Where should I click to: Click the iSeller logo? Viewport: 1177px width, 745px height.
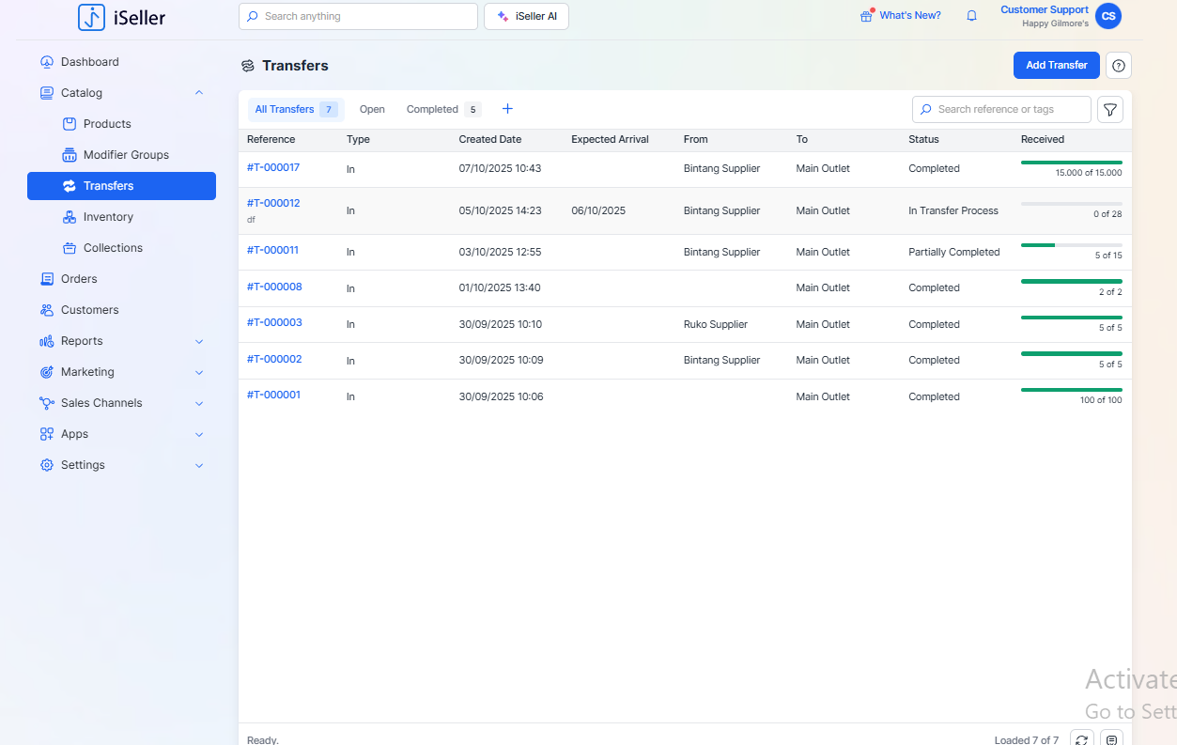(x=122, y=17)
